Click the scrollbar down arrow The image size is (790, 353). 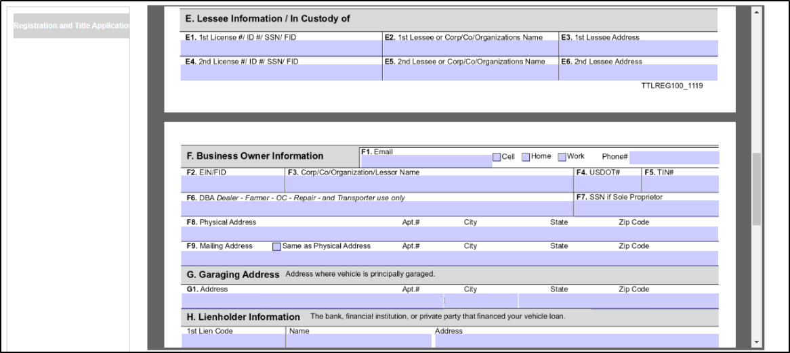tap(757, 342)
